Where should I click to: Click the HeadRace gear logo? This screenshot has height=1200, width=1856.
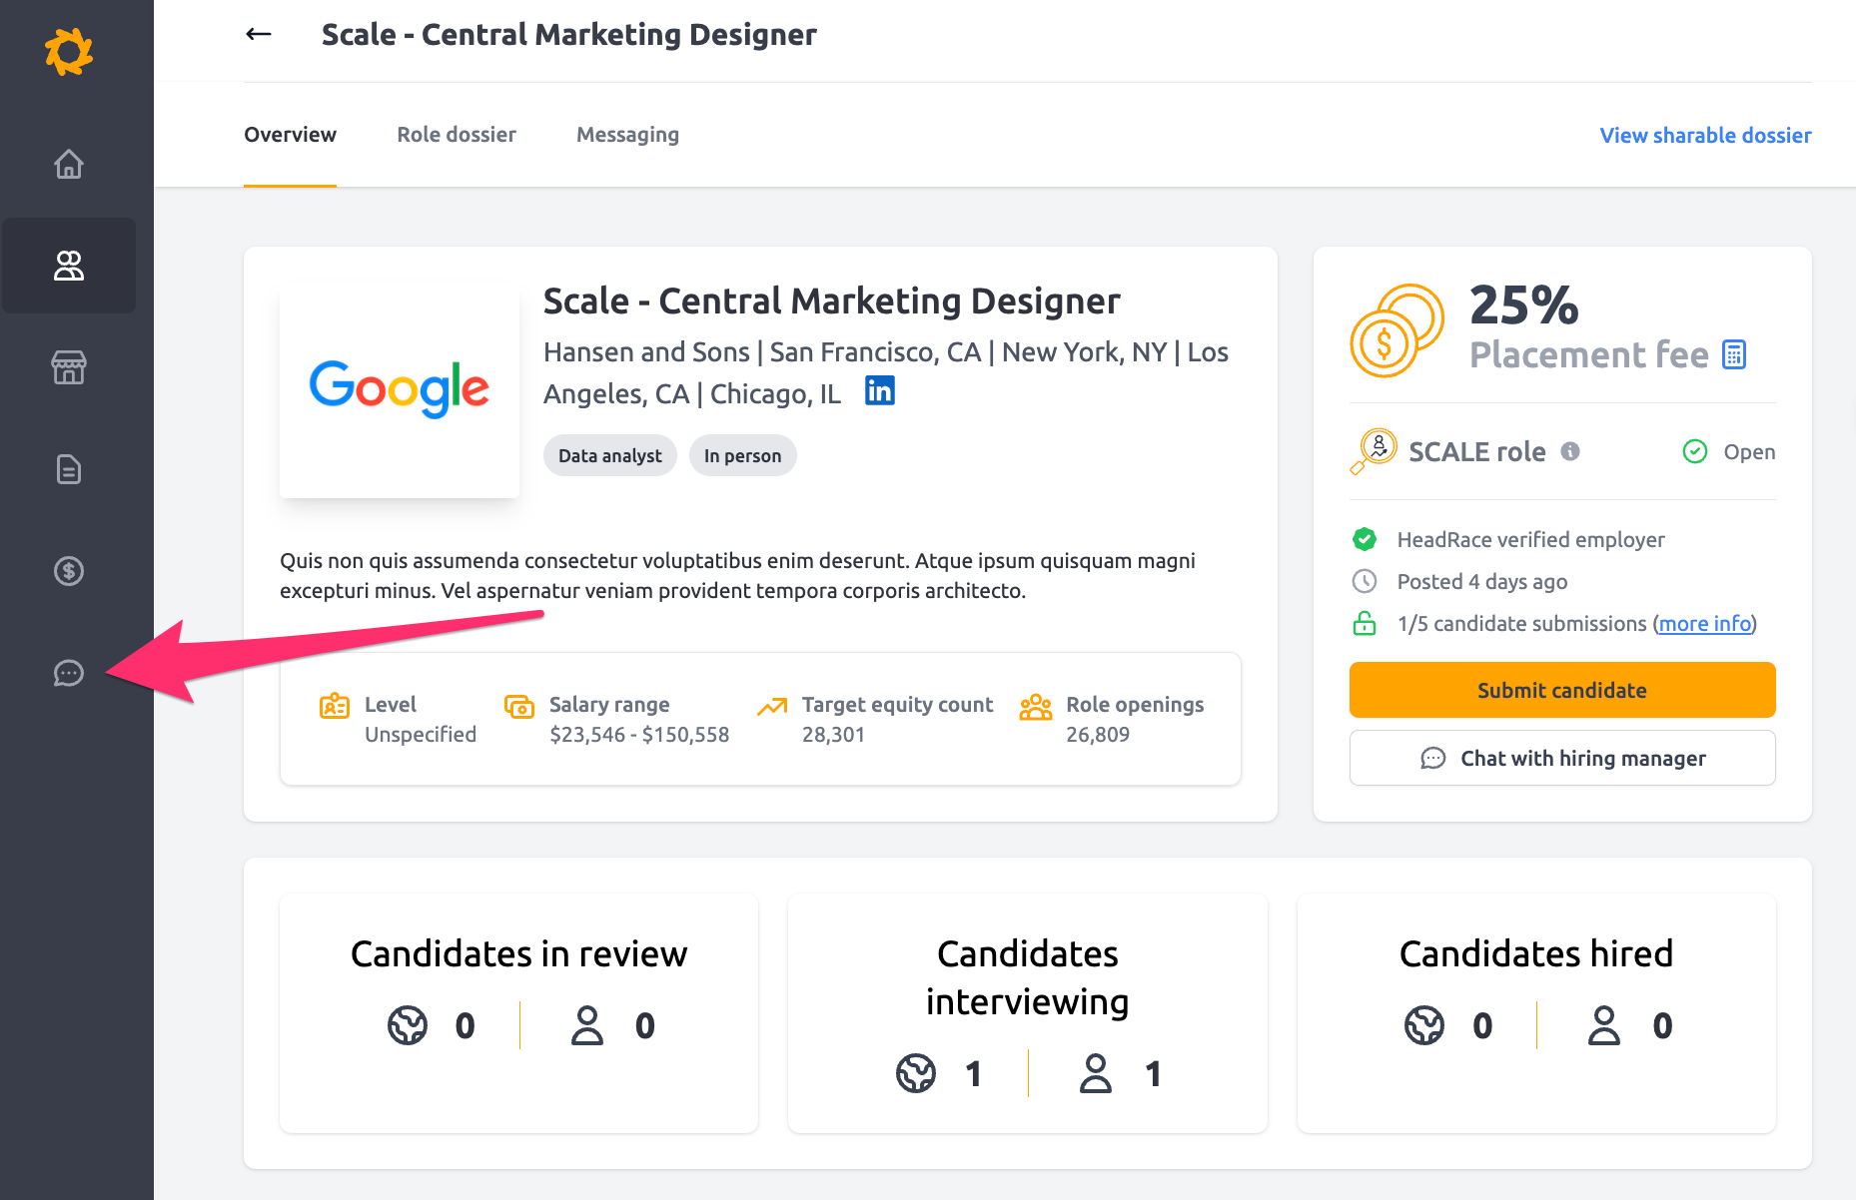coord(69,52)
